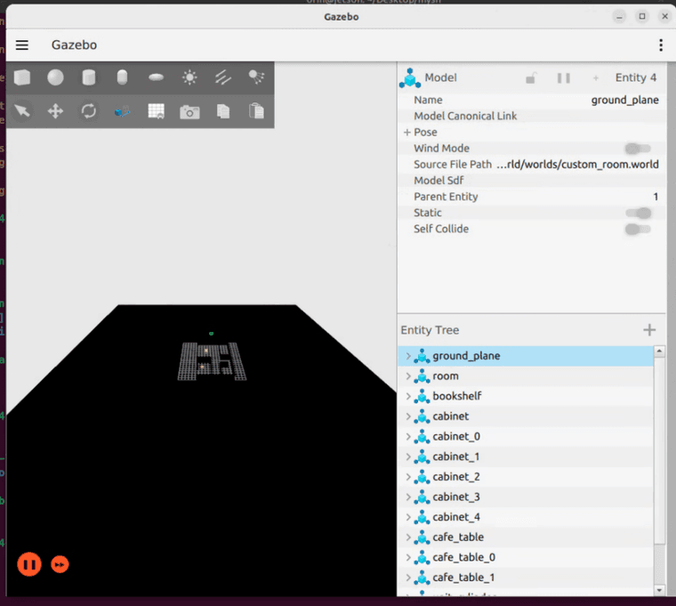This screenshot has height=606, width=676.
Task: Click the lock icon in Model panel
Action: [531, 78]
